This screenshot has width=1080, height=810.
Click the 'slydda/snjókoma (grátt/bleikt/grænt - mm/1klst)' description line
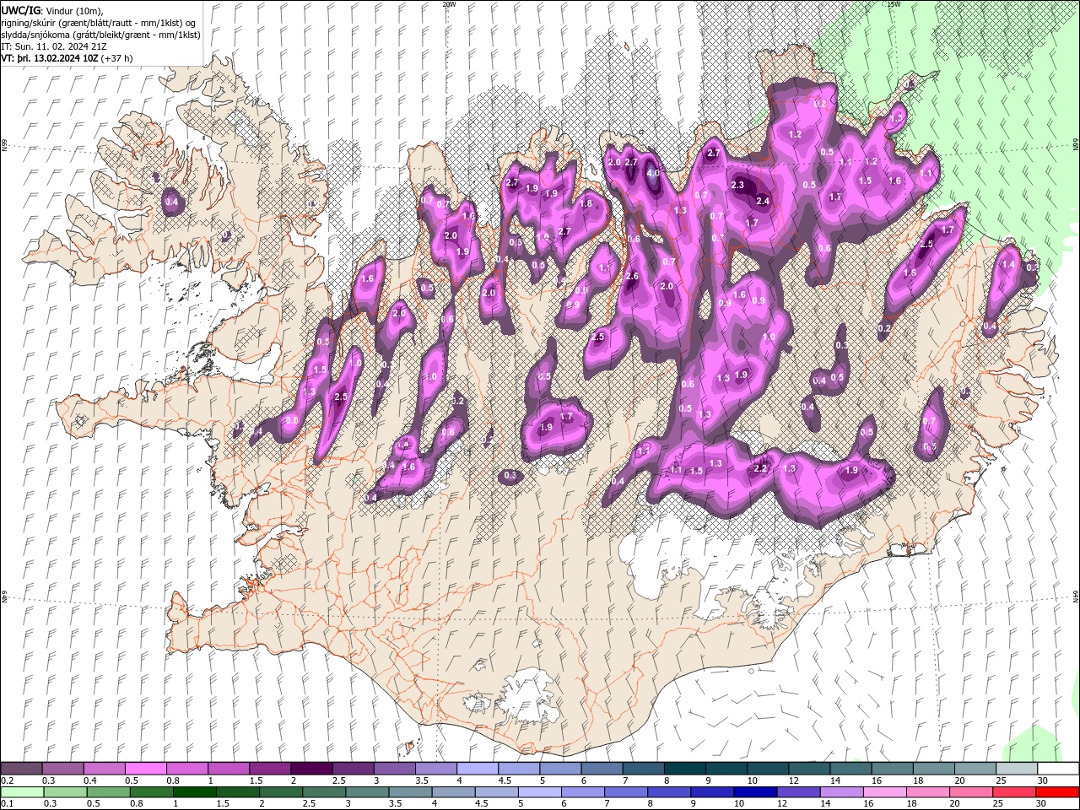100,35
